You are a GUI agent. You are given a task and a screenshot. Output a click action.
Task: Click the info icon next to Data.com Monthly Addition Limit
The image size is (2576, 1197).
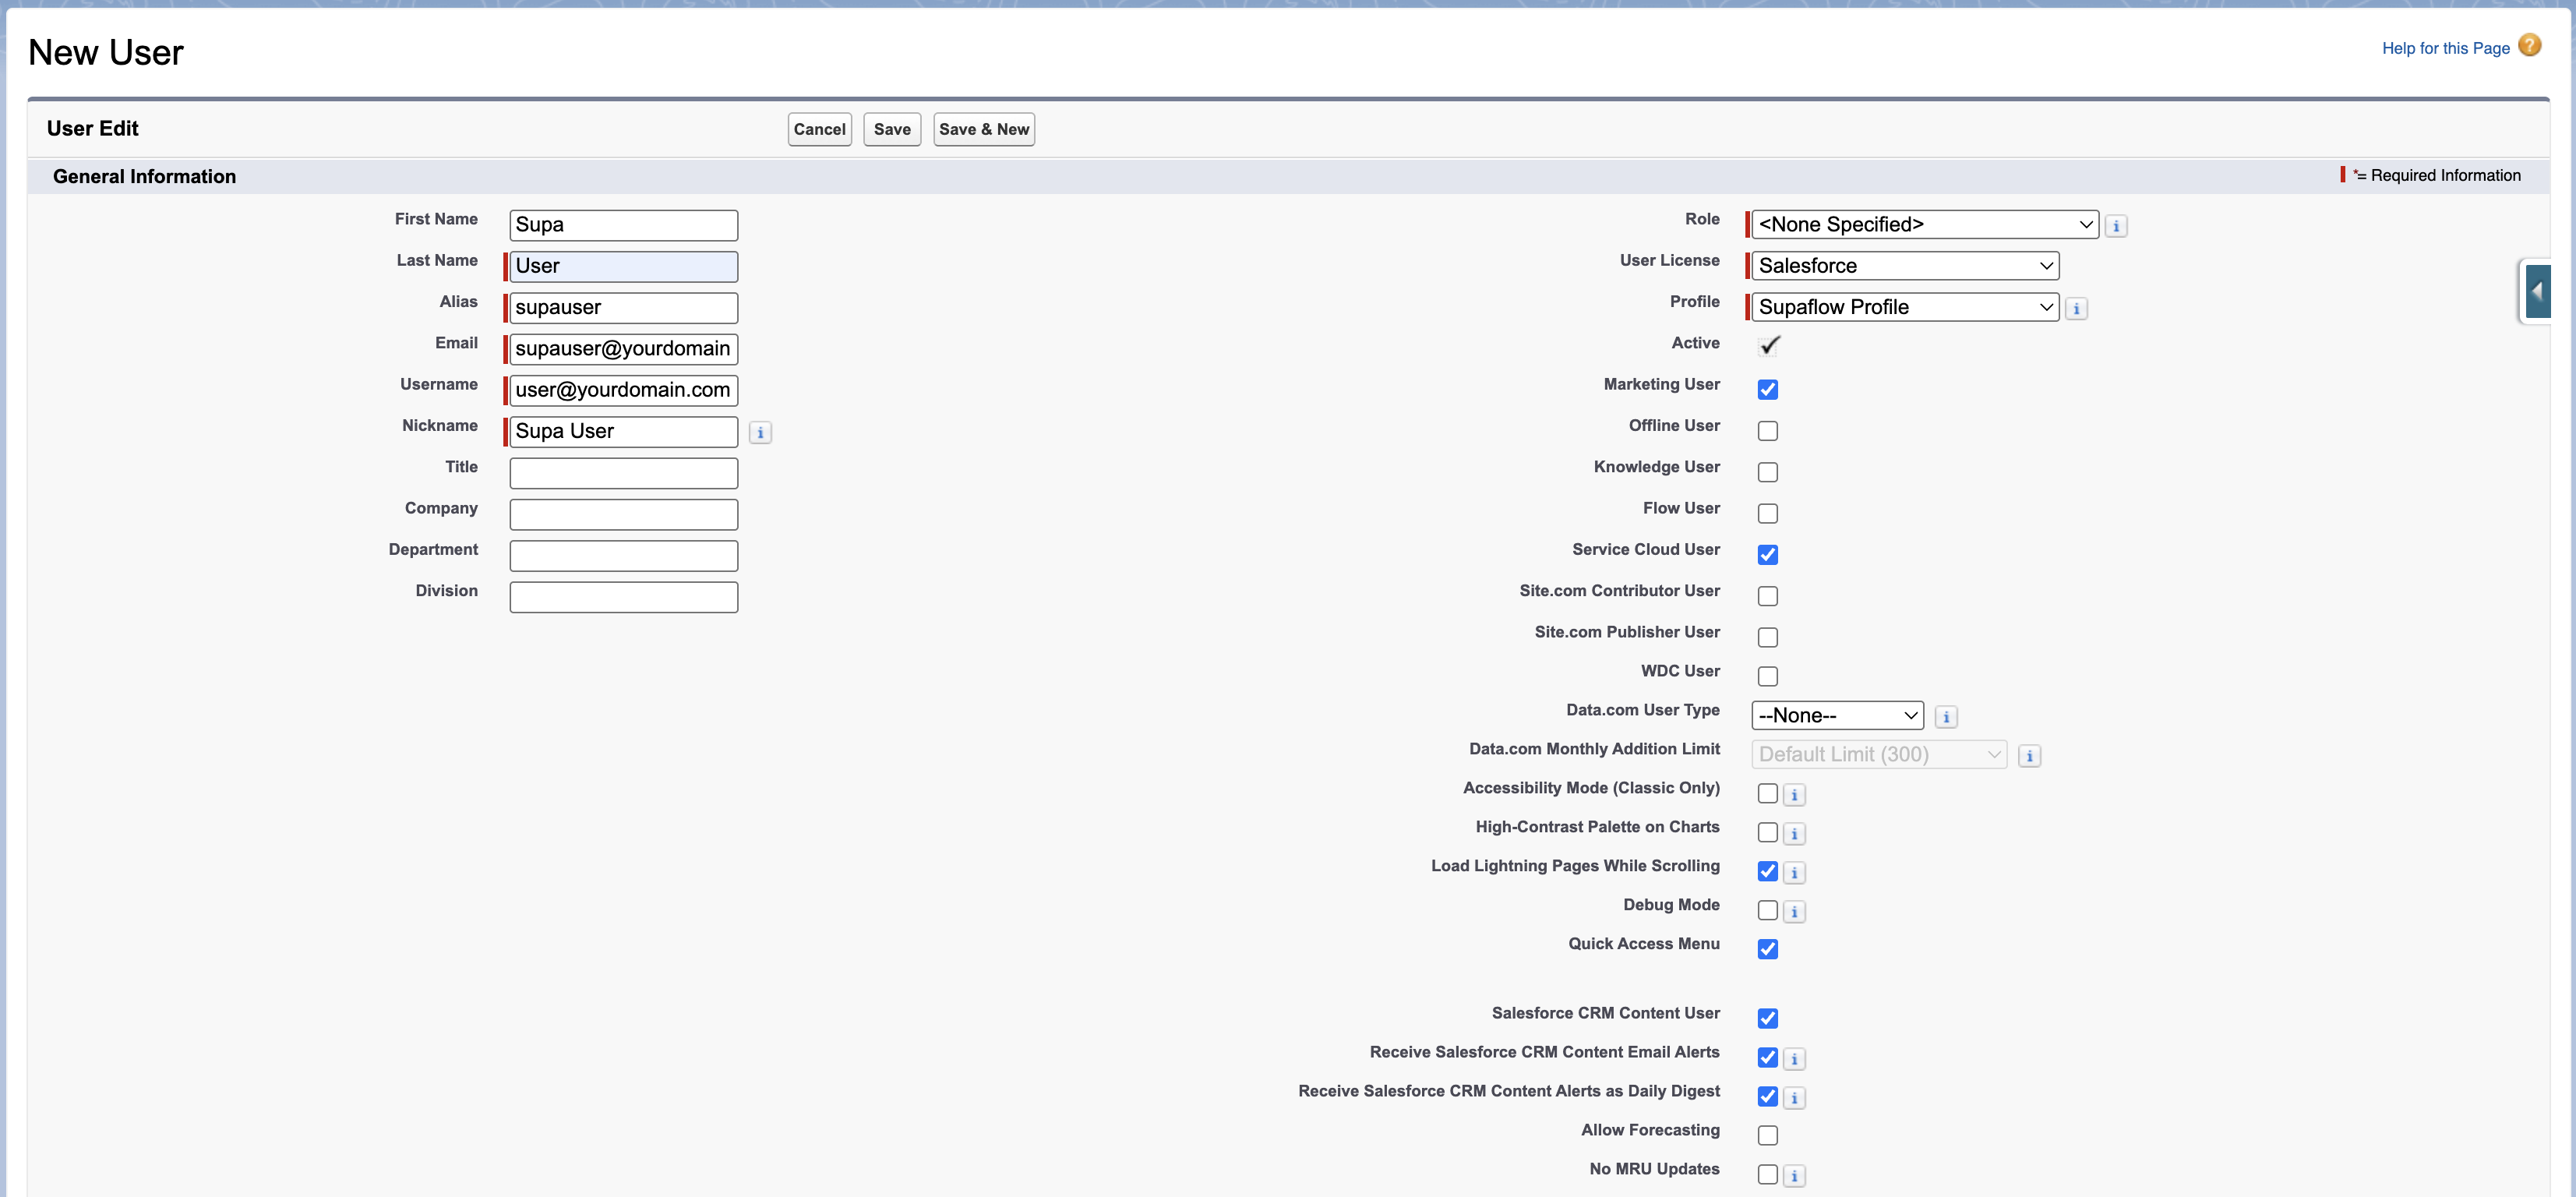(x=2029, y=756)
